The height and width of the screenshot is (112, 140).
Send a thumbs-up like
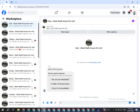click(134, 103)
